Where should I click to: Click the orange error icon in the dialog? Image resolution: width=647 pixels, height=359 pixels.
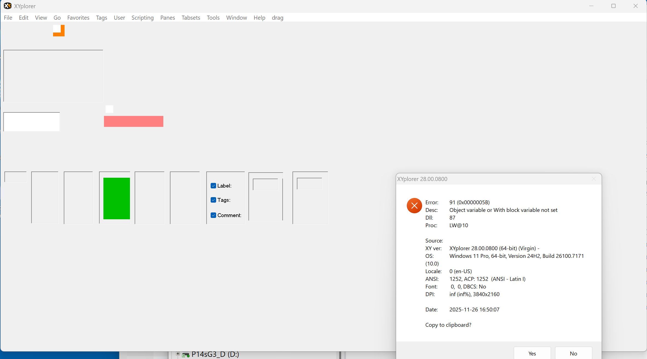[x=414, y=205]
